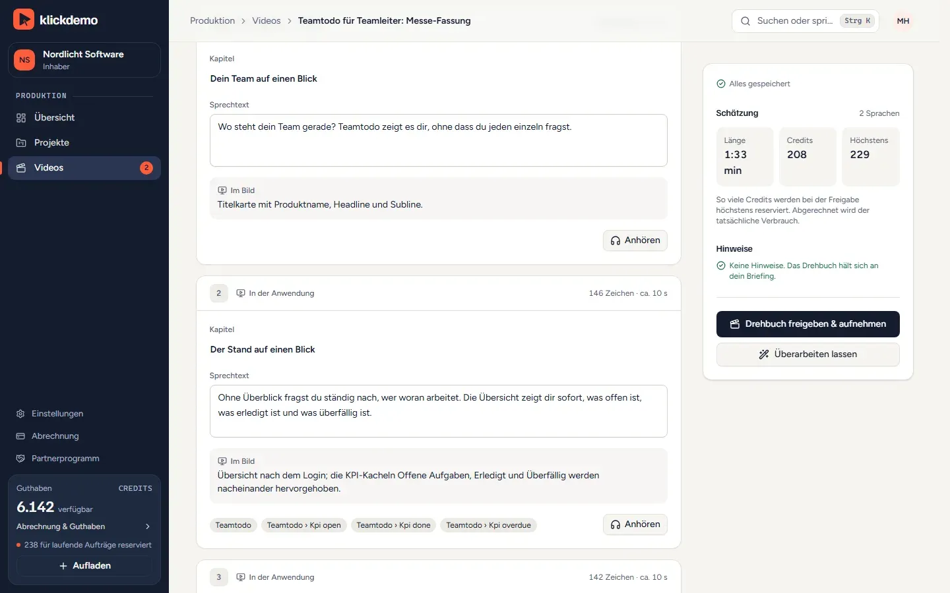Image resolution: width=950 pixels, height=593 pixels.
Task: Click the Höchstens 229 tile
Action: pos(871,157)
